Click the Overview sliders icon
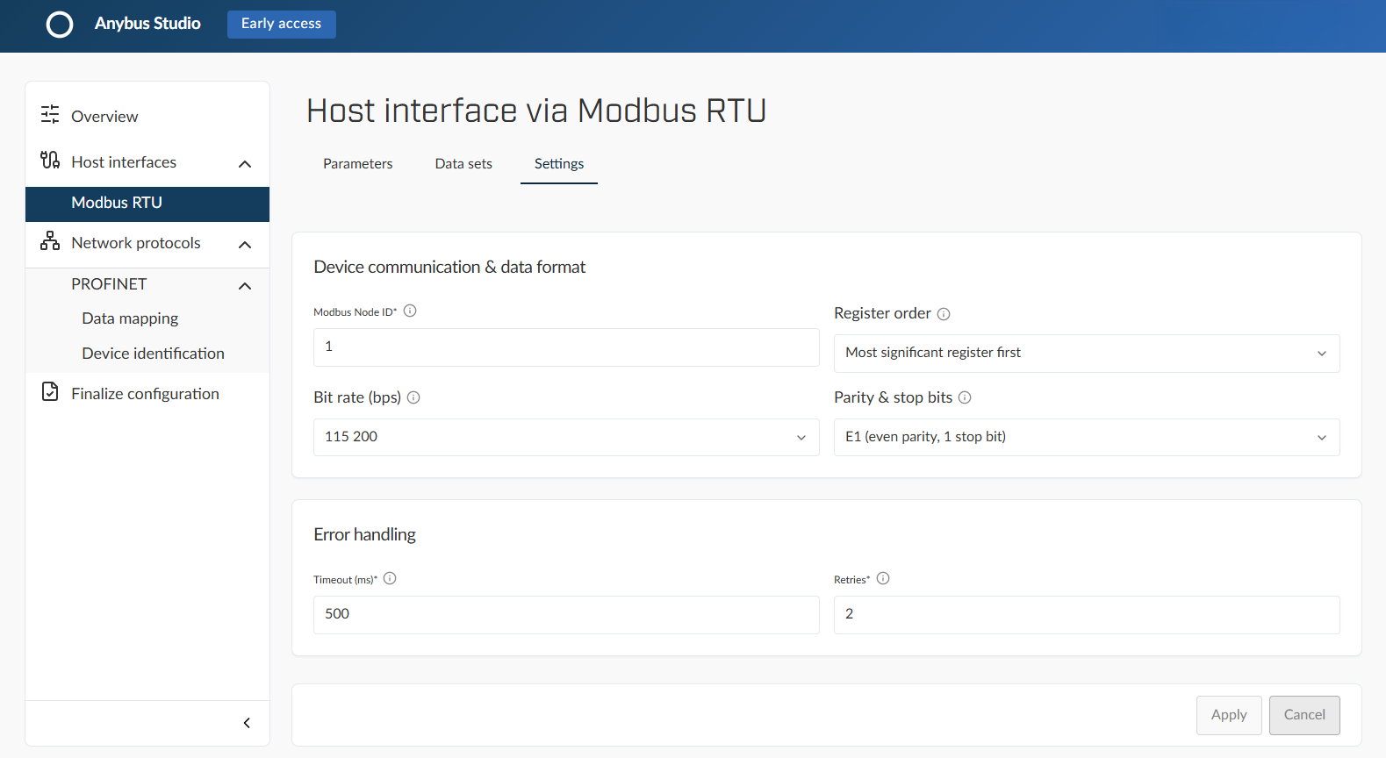1386x758 pixels. [x=50, y=115]
